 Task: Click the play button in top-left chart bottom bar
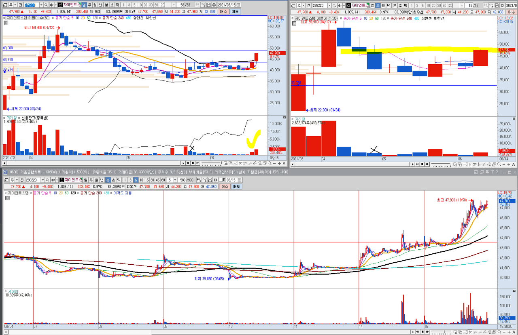[x=183, y=163]
